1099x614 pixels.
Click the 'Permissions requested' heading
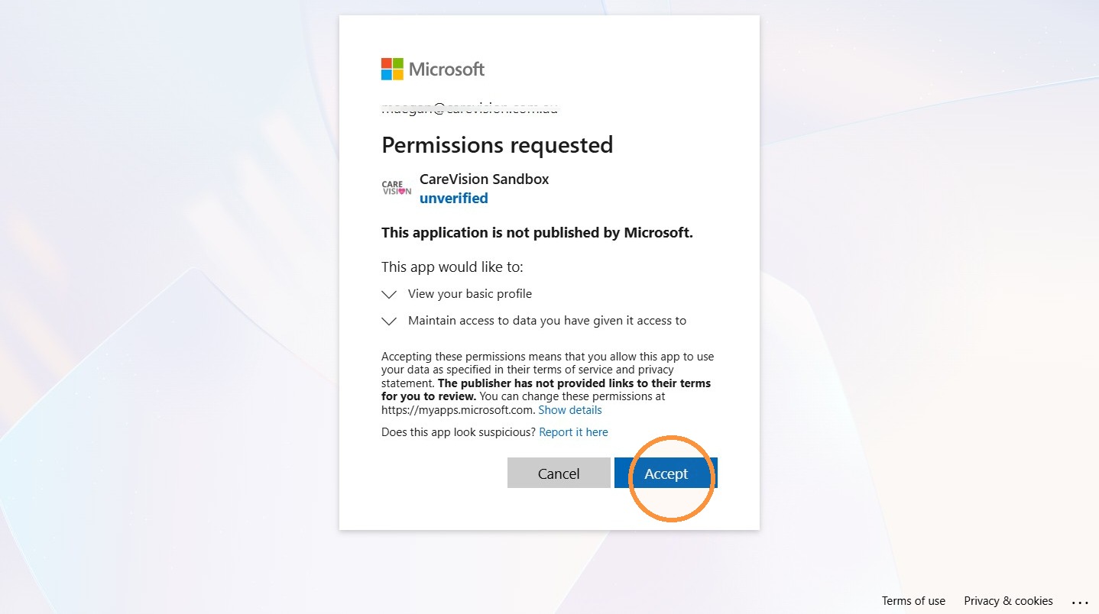(498, 145)
